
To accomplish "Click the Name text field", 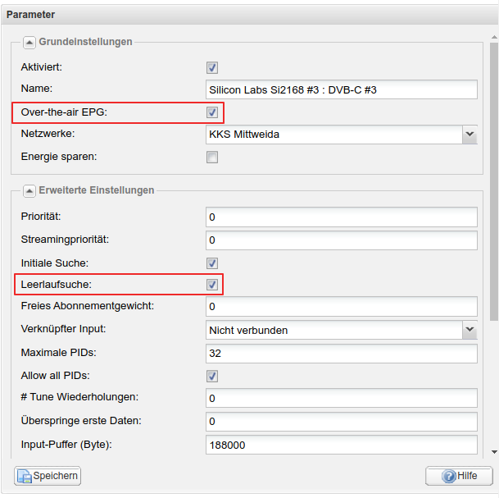I will pyautogui.click(x=342, y=89).
